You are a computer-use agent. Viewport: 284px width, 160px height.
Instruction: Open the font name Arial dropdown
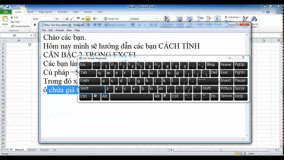[54, 19]
